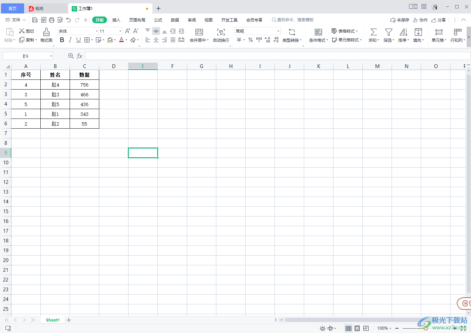Apply the yellow fill color swatch
This screenshot has height=333, width=471.
tap(110, 40)
